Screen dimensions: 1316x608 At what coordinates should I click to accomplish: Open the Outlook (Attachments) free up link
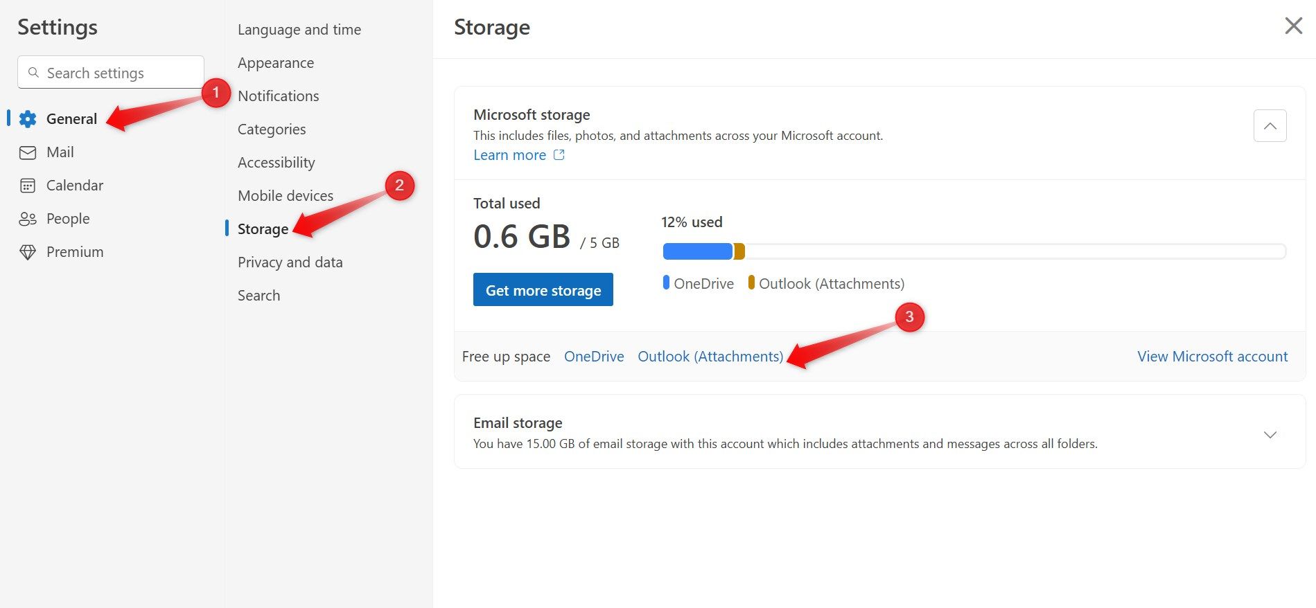710,357
